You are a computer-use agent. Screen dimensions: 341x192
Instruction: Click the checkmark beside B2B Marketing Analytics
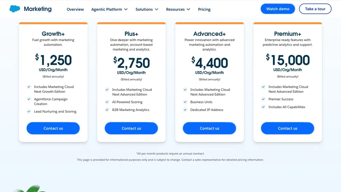(x=107, y=110)
